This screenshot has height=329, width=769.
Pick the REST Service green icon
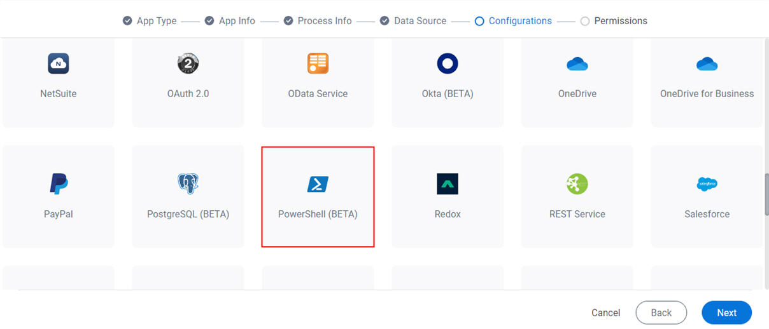[x=577, y=184]
